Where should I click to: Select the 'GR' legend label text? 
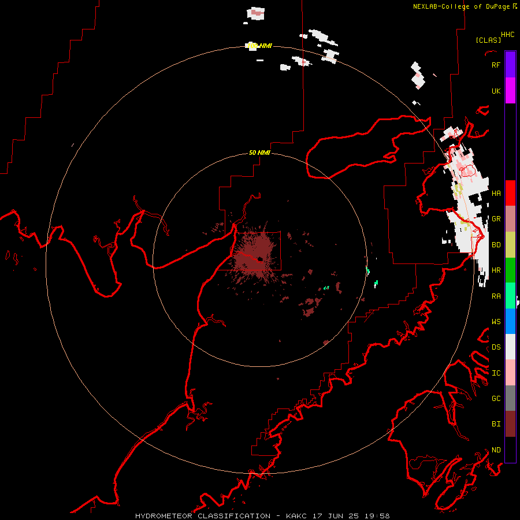[x=496, y=219]
